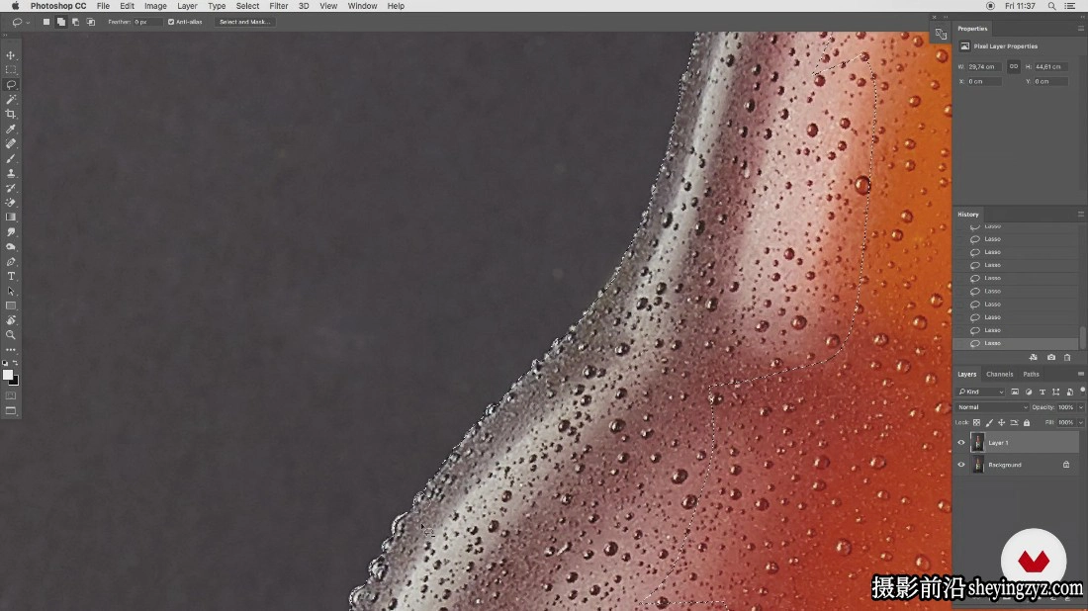Open the Fill slider dropdown arrow
The height and width of the screenshot is (611, 1088).
click(x=1080, y=422)
